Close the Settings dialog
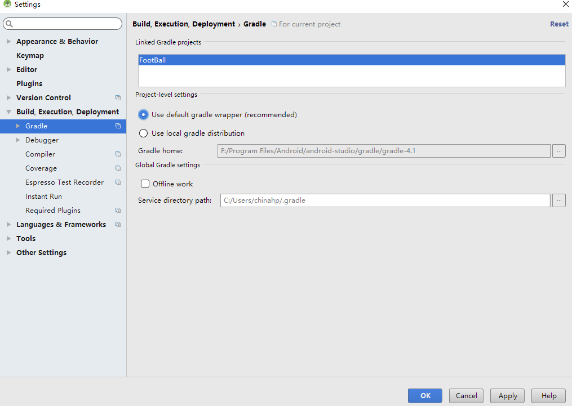This screenshot has height=406, width=572. (x=565, y=4)
